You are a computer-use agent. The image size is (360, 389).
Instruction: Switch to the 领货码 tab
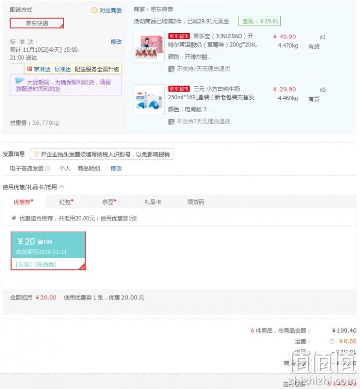pos(196,202)
